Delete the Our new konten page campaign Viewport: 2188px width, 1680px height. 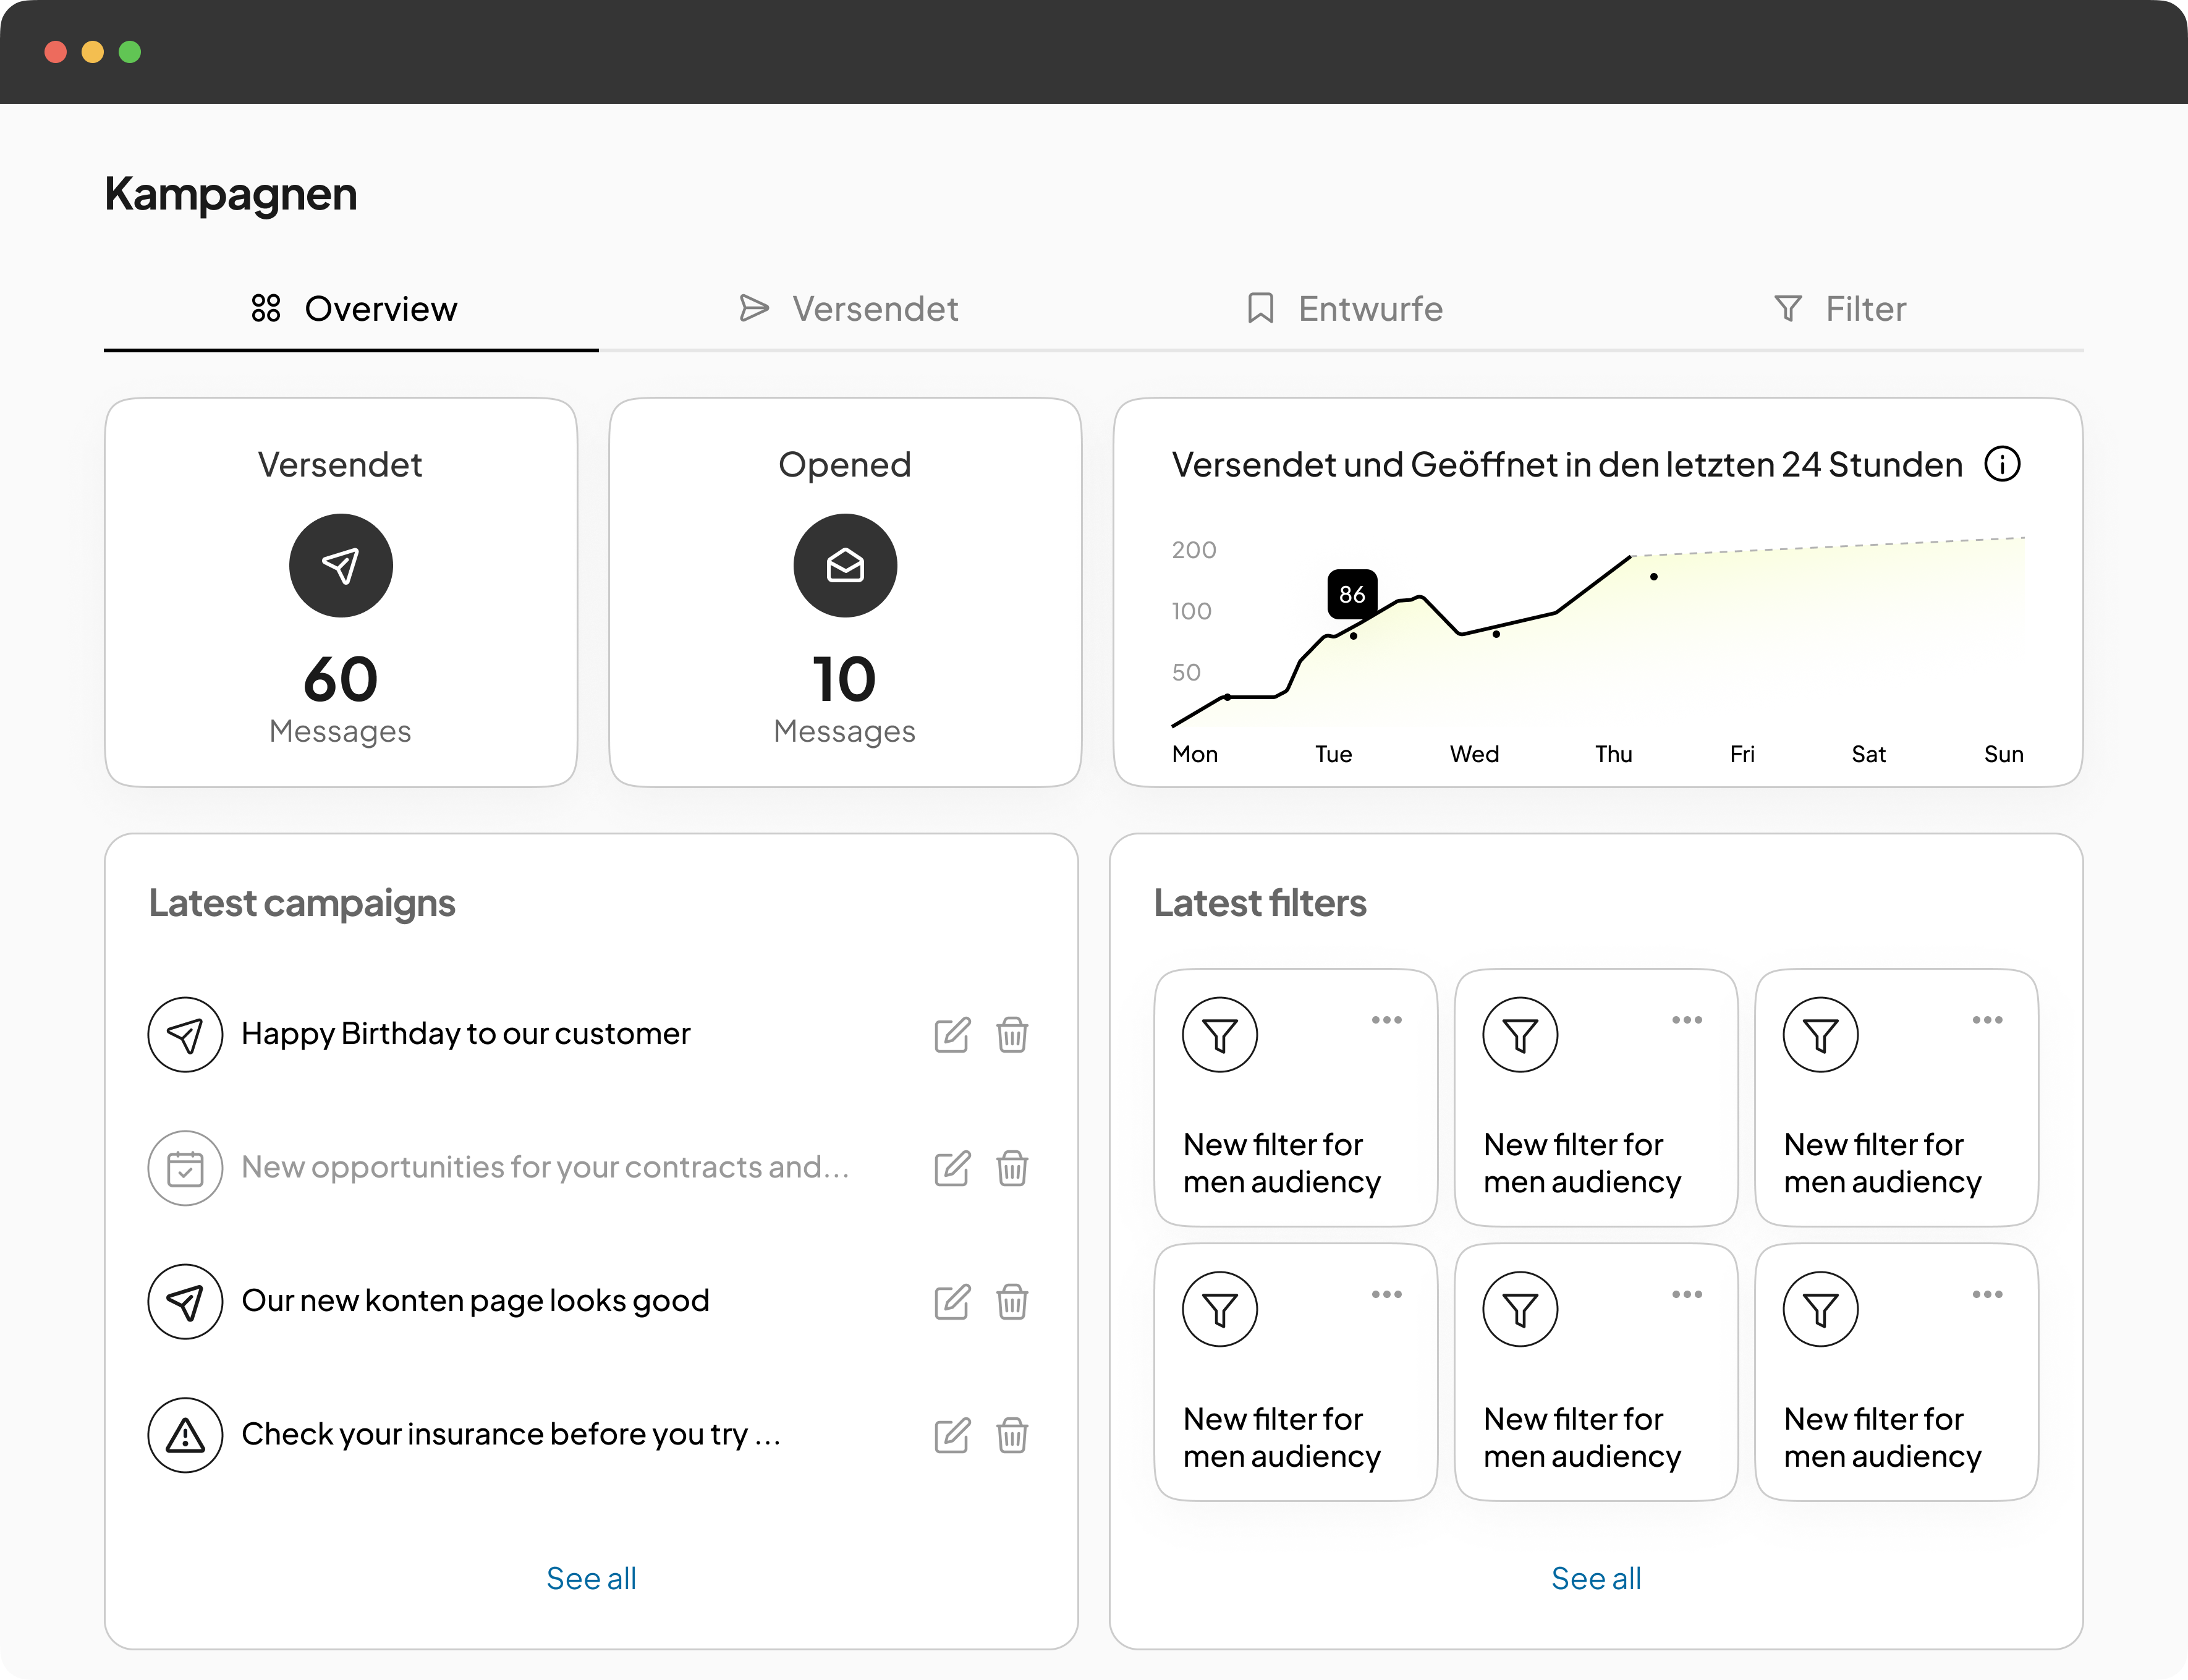coord(1012,1301)
